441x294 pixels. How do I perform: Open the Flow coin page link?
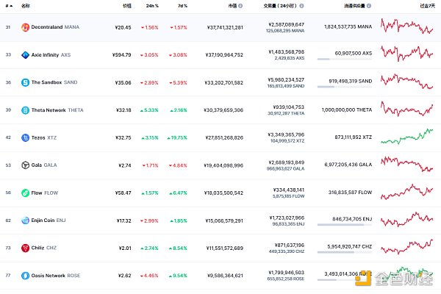[x=45, y=193]
